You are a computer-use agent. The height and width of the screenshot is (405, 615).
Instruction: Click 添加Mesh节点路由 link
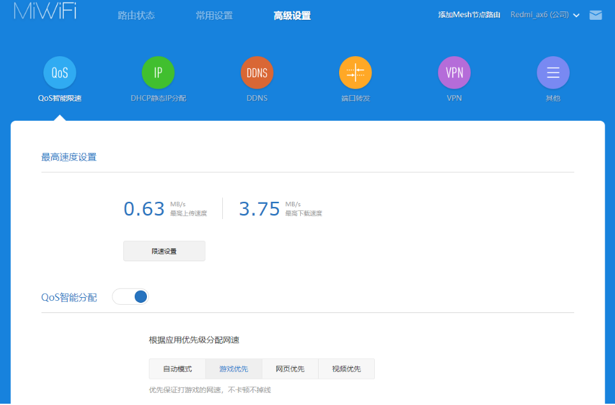pos(469,14)
